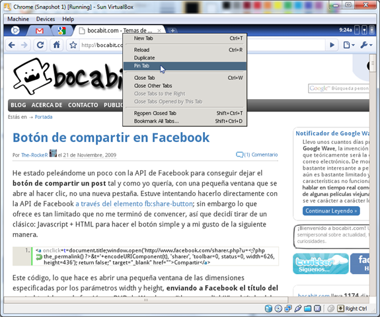
Task: Open Notificador de Google Wave heading
Action: [x=332, y=133]
